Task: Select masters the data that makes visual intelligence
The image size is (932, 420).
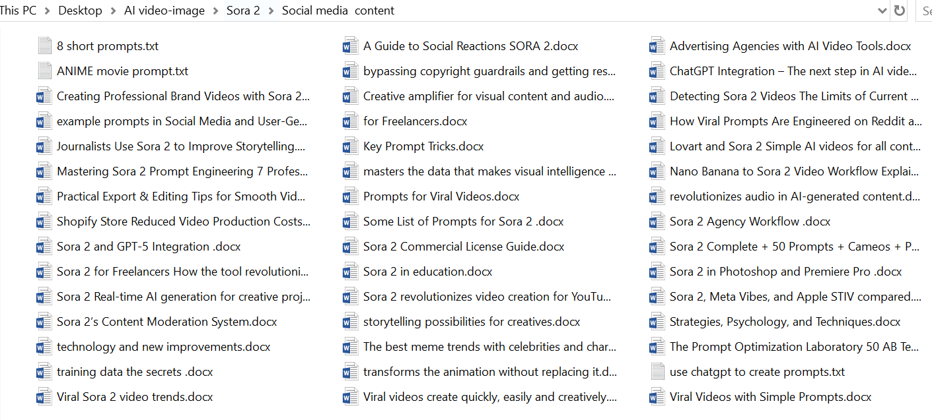Action: 490,171
